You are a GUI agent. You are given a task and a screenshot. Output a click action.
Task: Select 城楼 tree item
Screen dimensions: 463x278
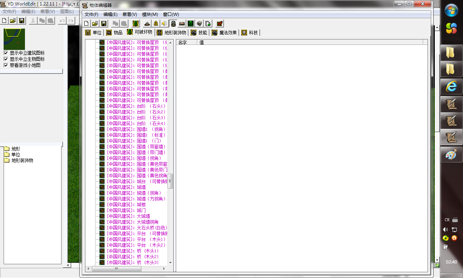click(x=126, y=205)
